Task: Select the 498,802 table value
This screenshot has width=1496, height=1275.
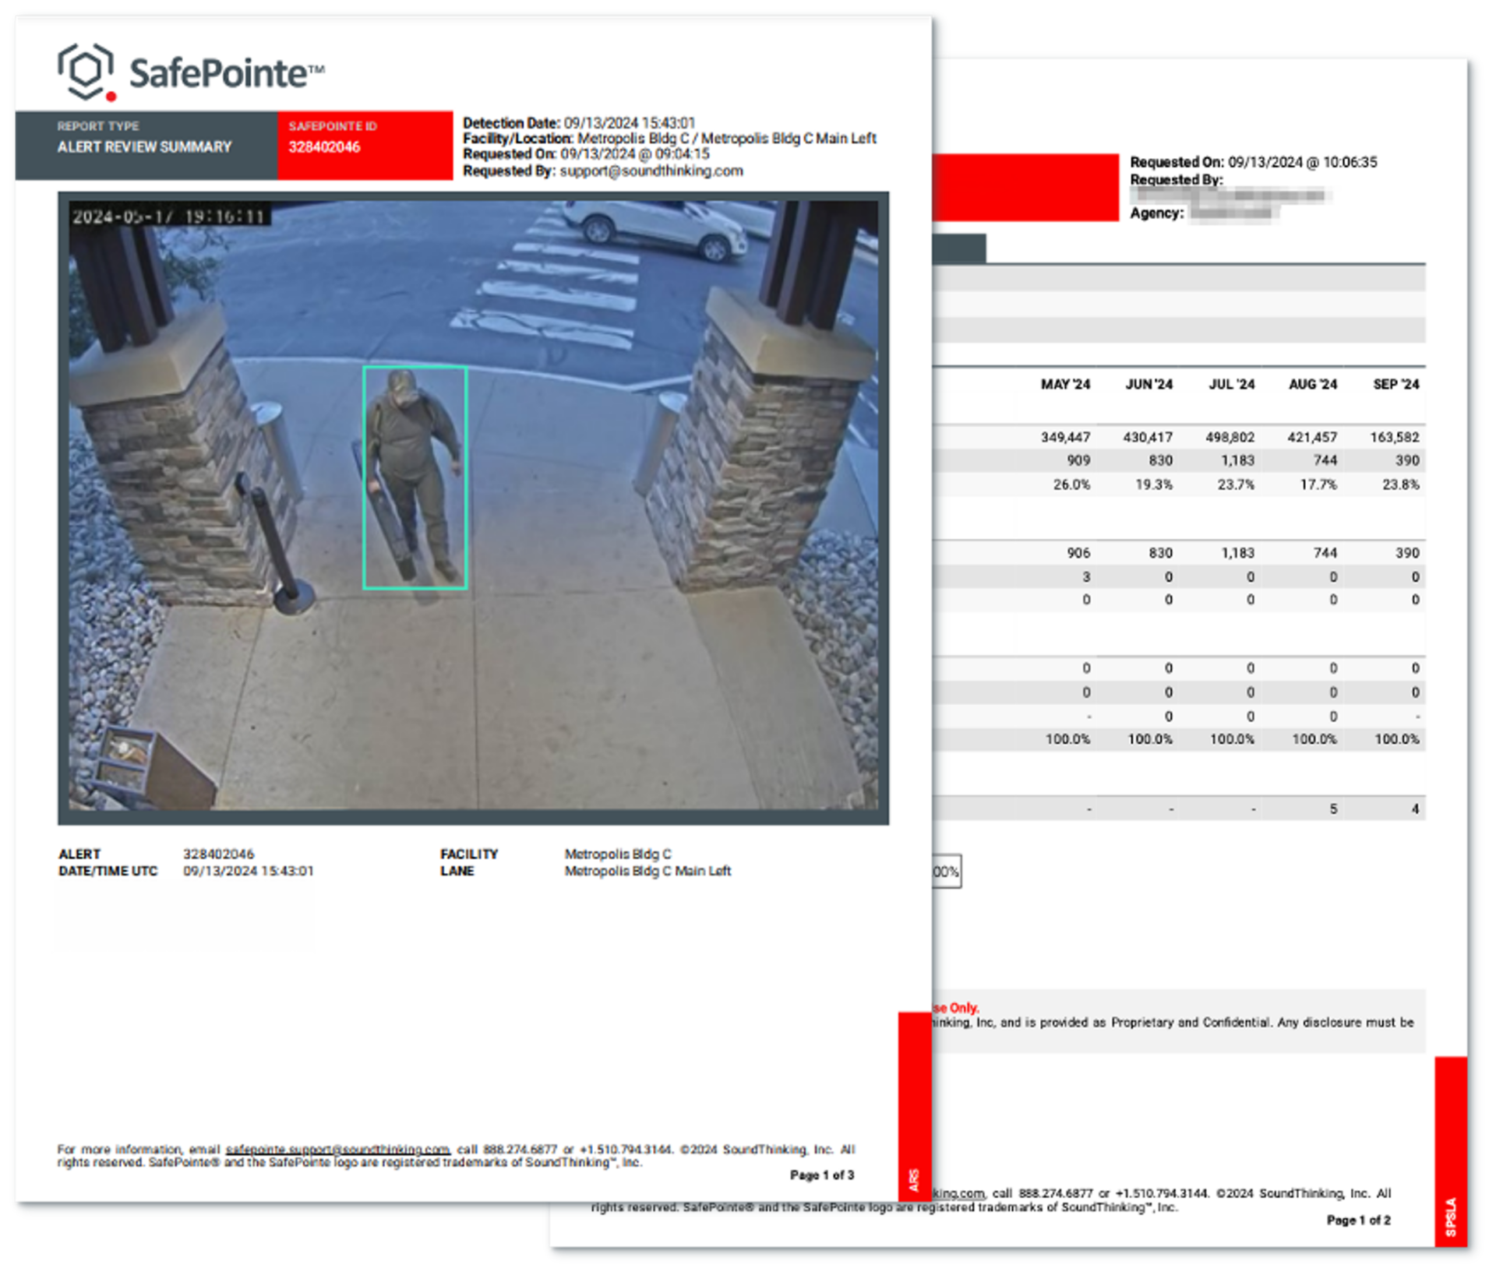Action: 1230,438
